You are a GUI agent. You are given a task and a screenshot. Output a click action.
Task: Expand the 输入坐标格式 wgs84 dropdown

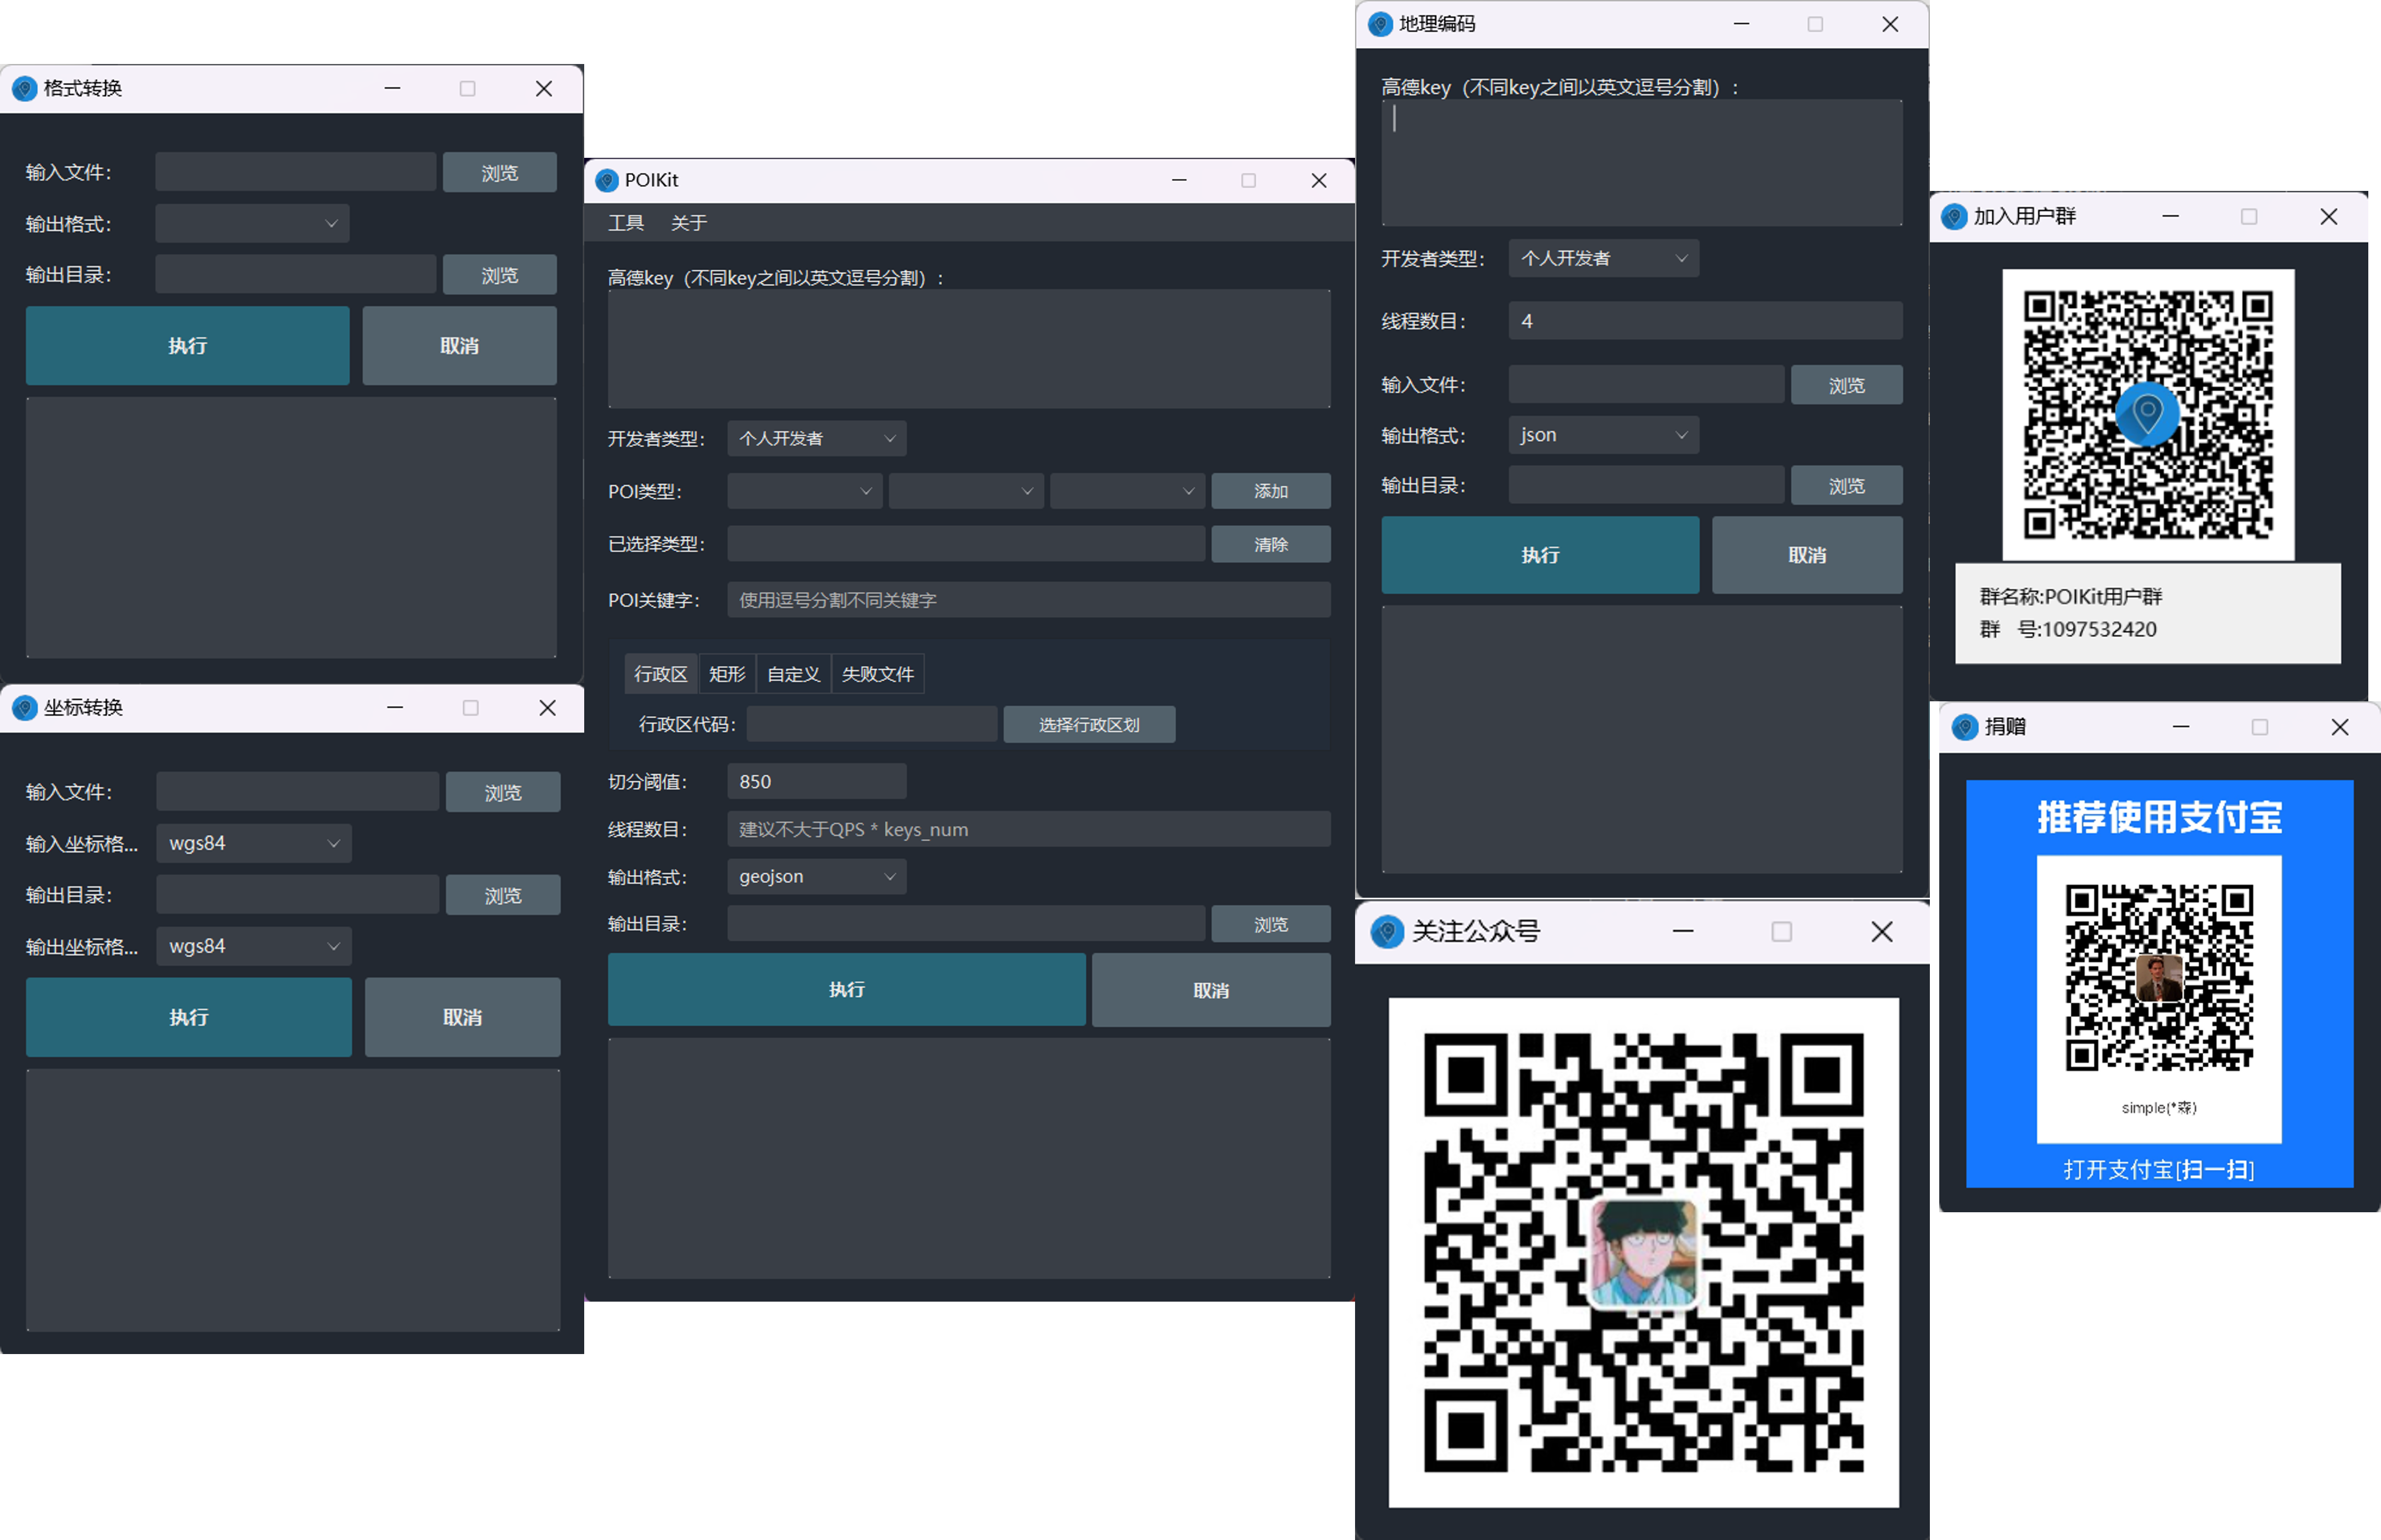[x=253, y=844]
